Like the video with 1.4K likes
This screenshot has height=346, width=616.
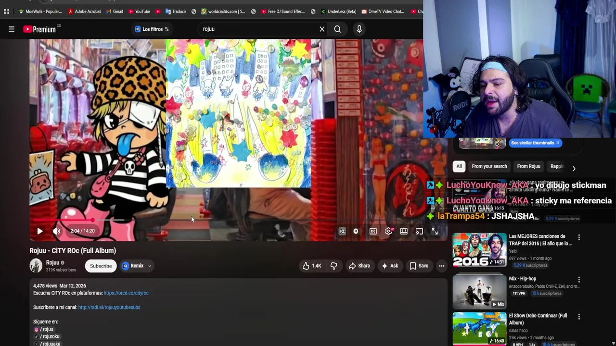(311, 266)
